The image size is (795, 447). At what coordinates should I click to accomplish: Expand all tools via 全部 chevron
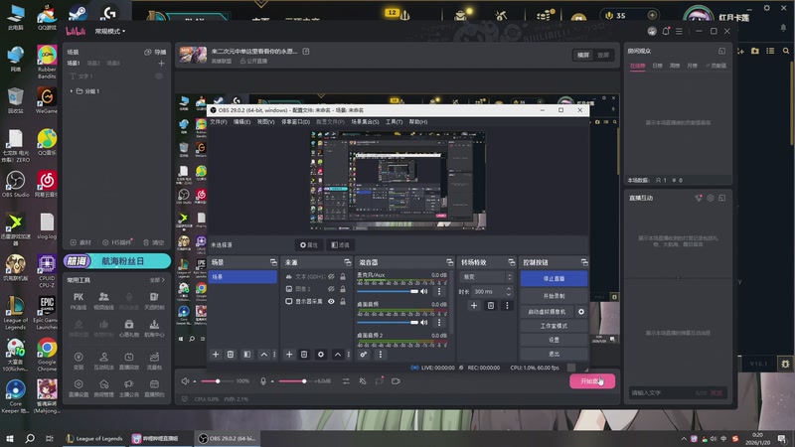click(157, 280)
